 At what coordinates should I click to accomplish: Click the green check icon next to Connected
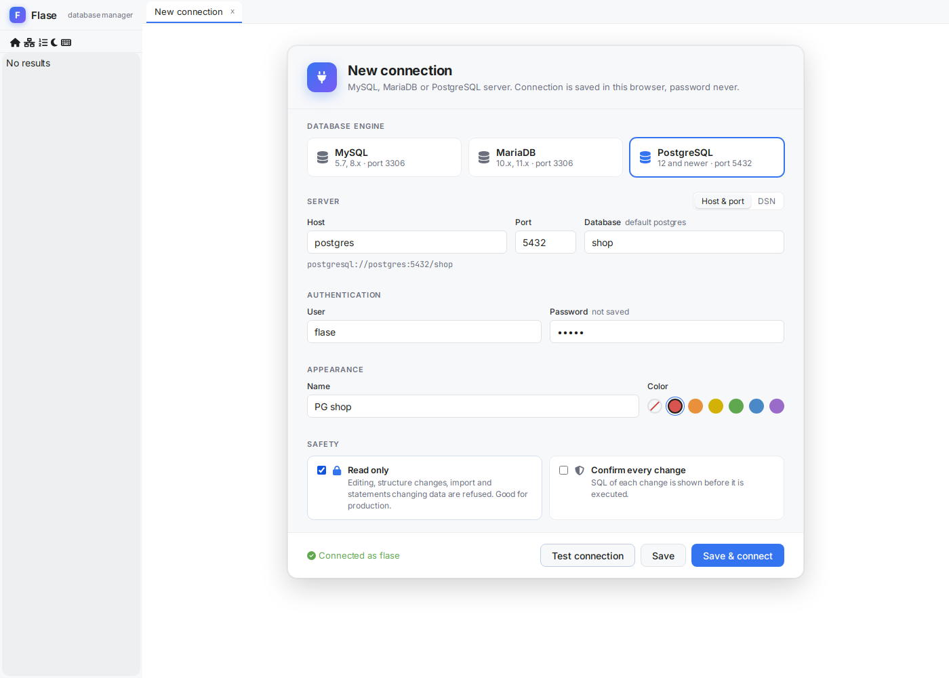pos(312,555)
